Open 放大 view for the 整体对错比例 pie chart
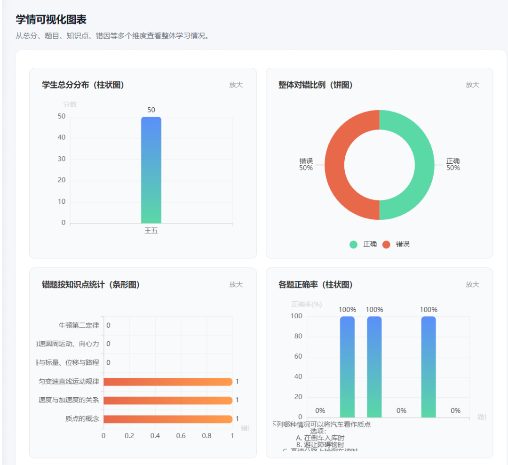Image resolution: width=508 pixels, height=465 pixels. pos(472,85)
